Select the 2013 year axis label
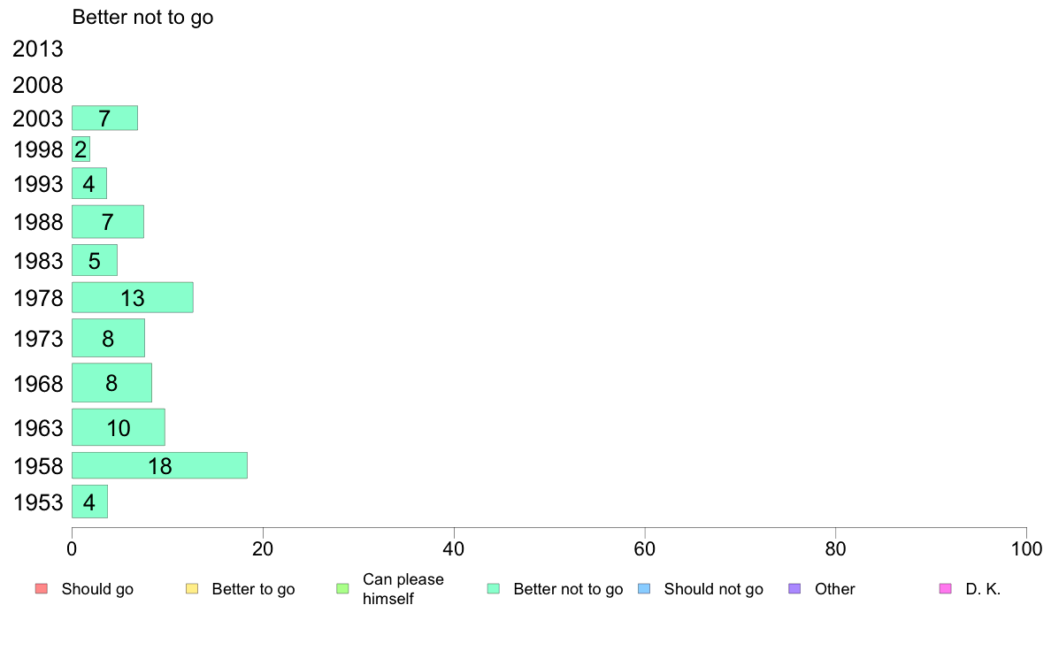Image resolution: width=1051 pixels, height=651 pixels. coord(37,49)
